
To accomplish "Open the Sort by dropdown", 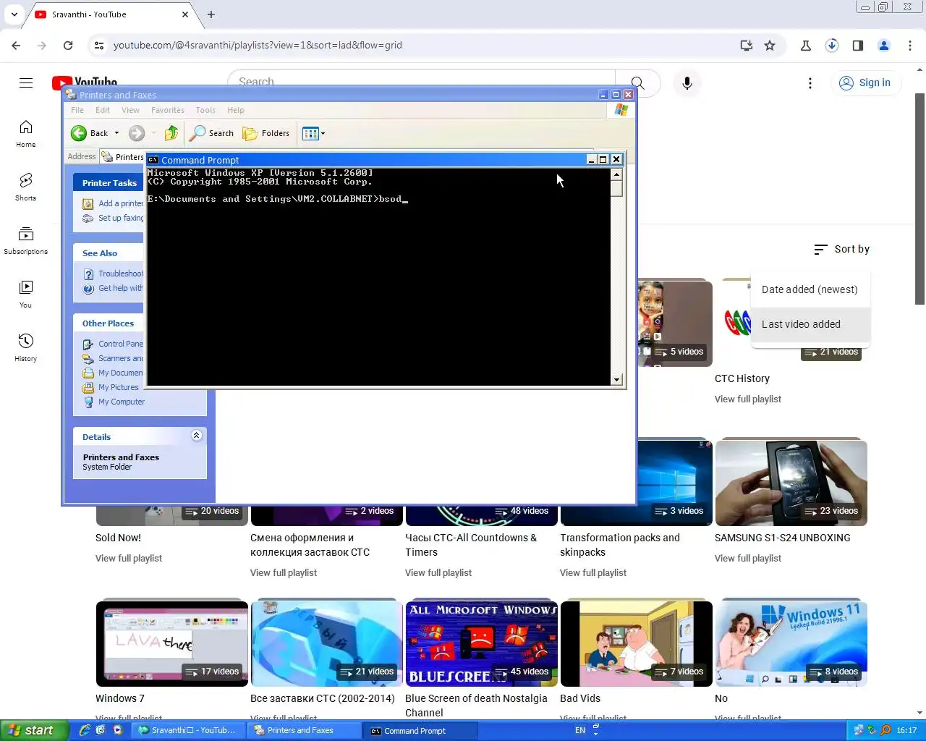I will point(841,249).
